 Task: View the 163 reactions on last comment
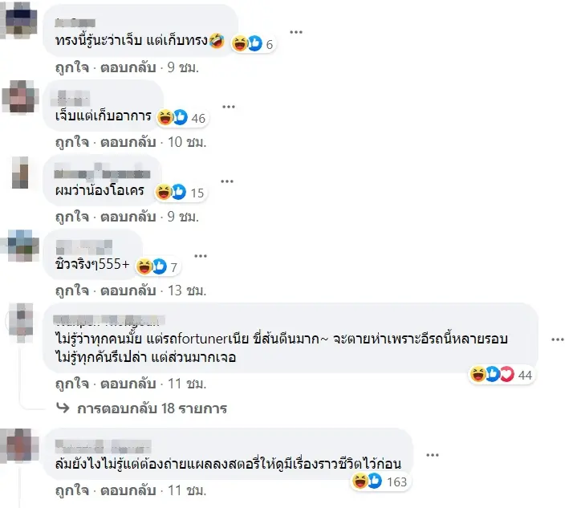point(380,482)
